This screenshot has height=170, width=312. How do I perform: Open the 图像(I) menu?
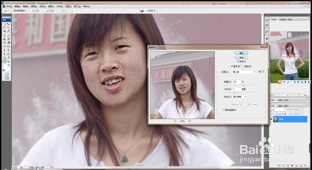pyautogui.click(x=26, y=6)
